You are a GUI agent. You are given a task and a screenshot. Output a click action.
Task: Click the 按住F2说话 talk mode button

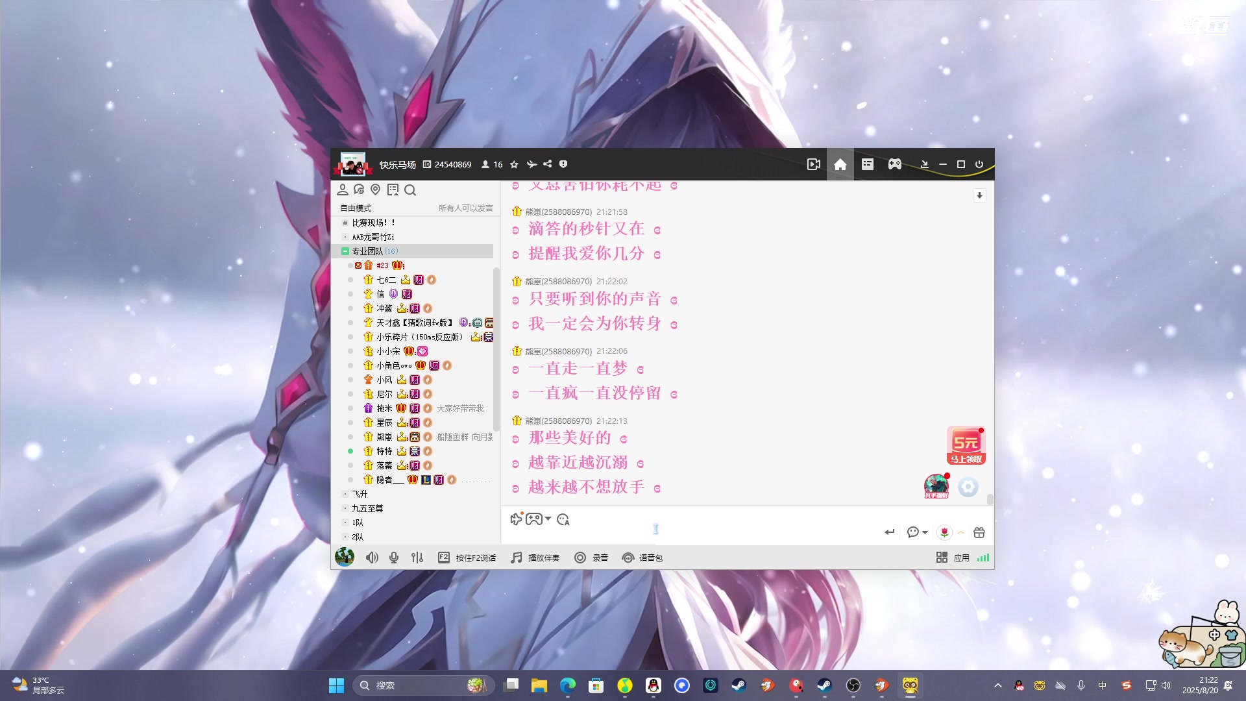[x=467, y=558]
